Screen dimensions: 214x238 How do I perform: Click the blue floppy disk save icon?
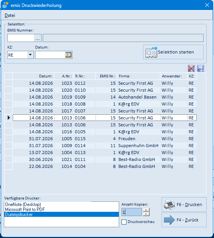201,69
